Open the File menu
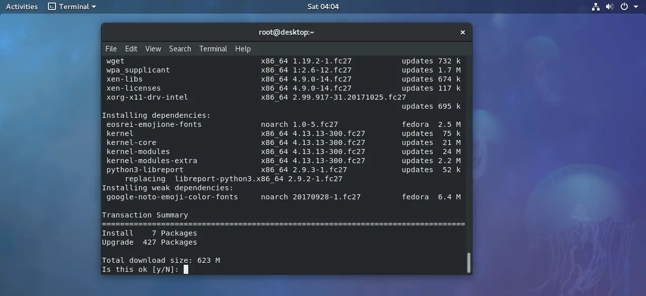Viewport: 646px width, 296px height. [111, 48]
